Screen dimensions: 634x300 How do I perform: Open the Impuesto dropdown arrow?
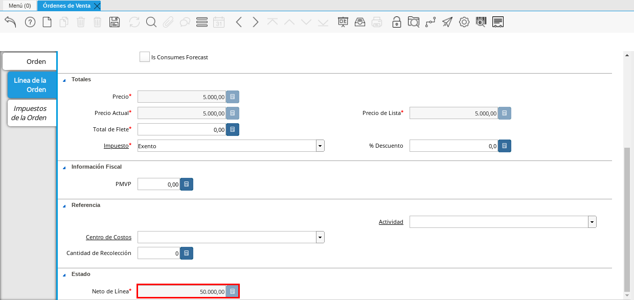coord(320,146)
